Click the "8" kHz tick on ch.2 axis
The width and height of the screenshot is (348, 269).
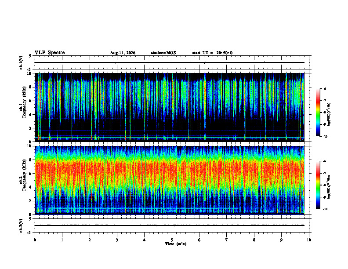pyautogui.click(x=30, y=160)
